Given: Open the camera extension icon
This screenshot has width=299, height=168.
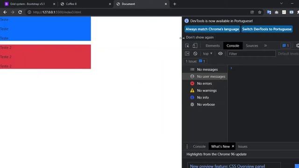Looking at the screenshot, I should coord(277,12).
